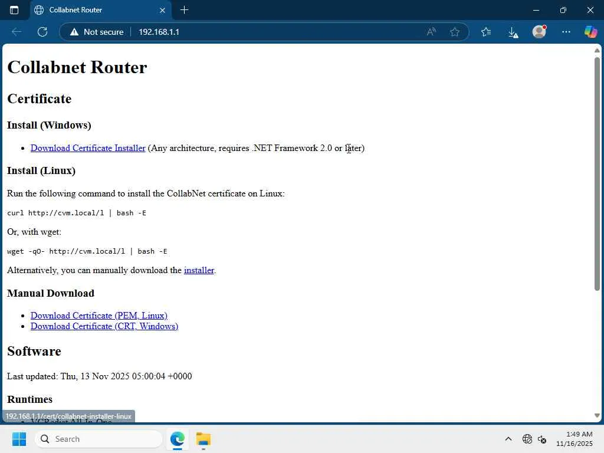Click Download Certificate Installer link
The height and width of the screenshot is (453, 604).
click(88, 148)
